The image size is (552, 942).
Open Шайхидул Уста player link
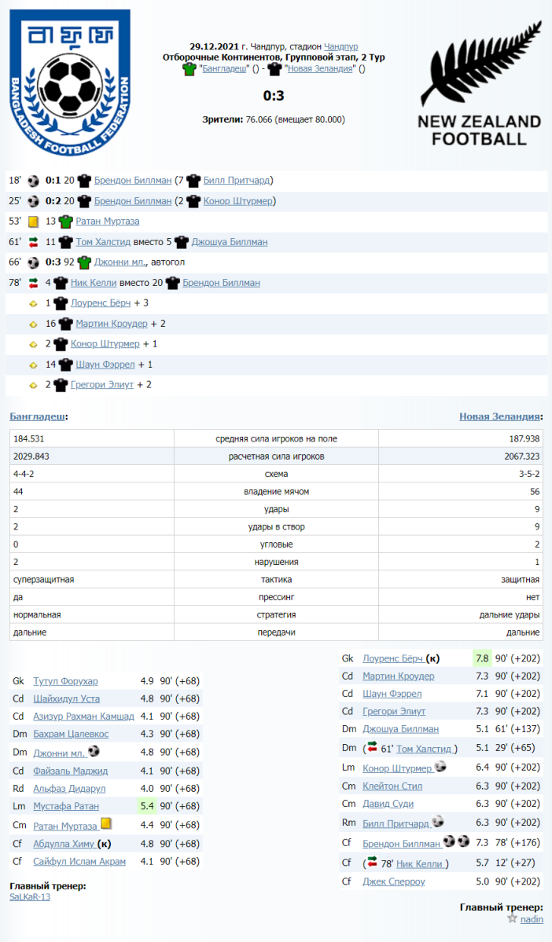(67, 698)
